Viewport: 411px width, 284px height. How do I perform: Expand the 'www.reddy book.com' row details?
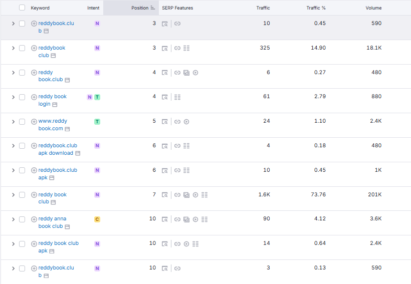(13, 122)
